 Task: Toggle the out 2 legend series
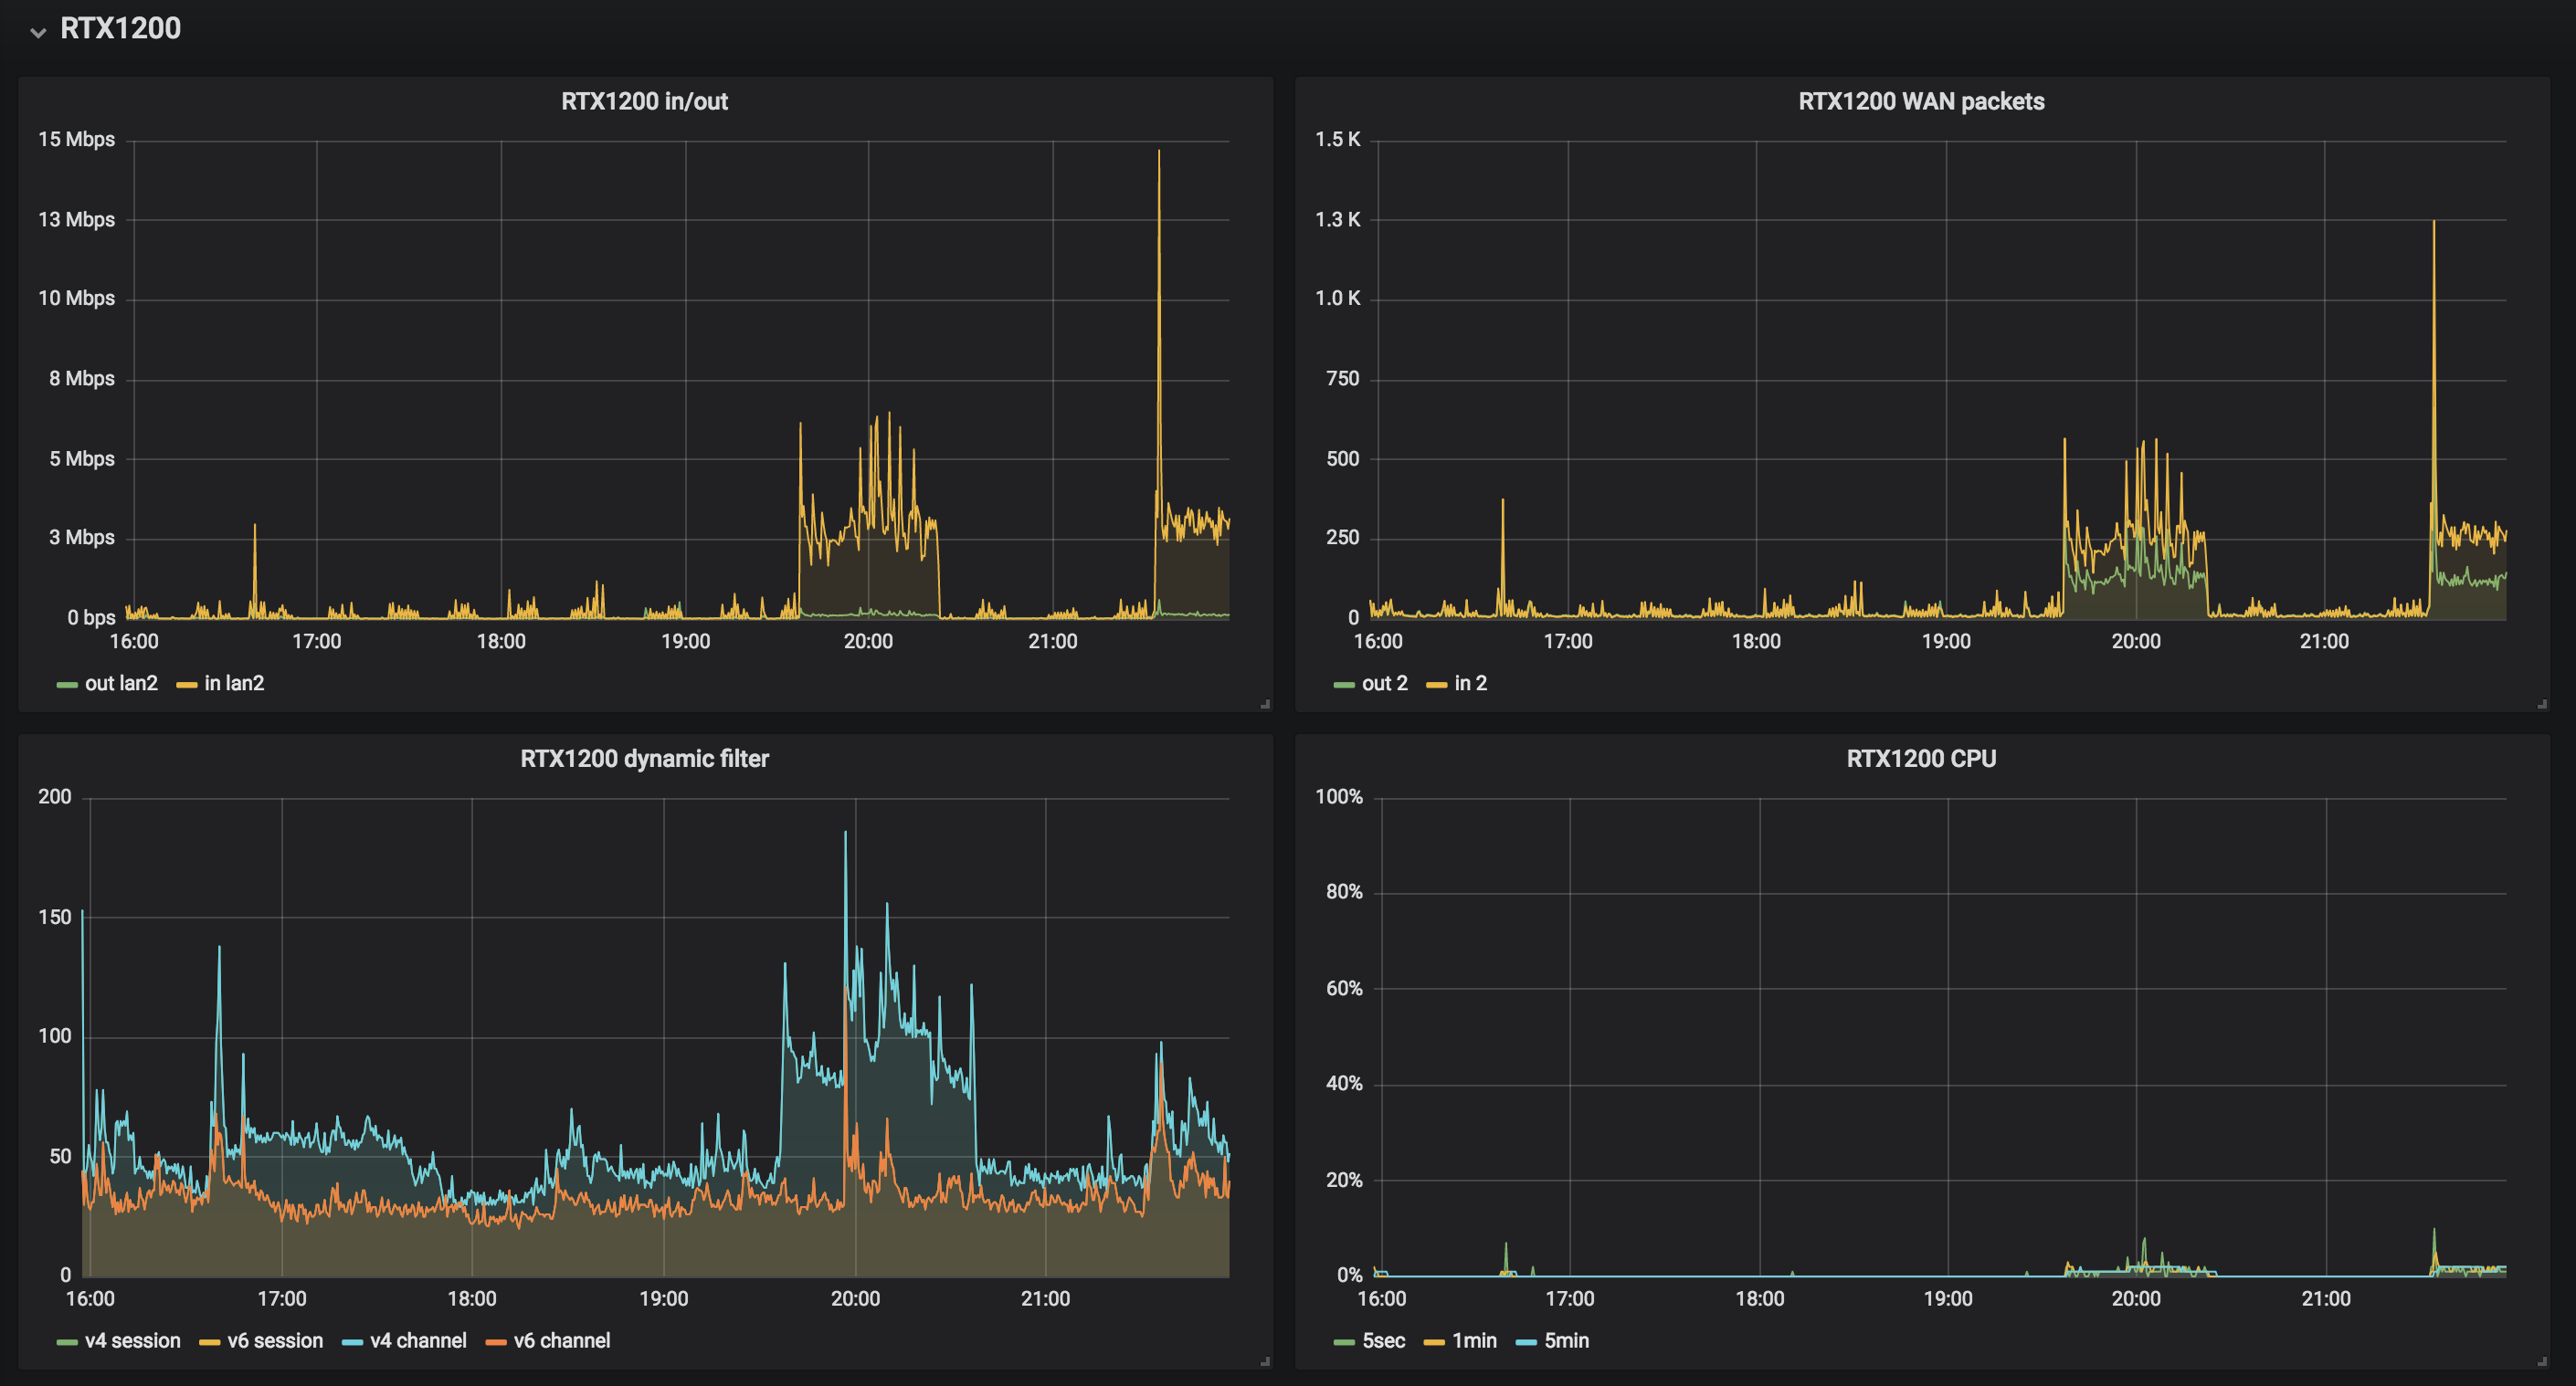(1384, 684)
